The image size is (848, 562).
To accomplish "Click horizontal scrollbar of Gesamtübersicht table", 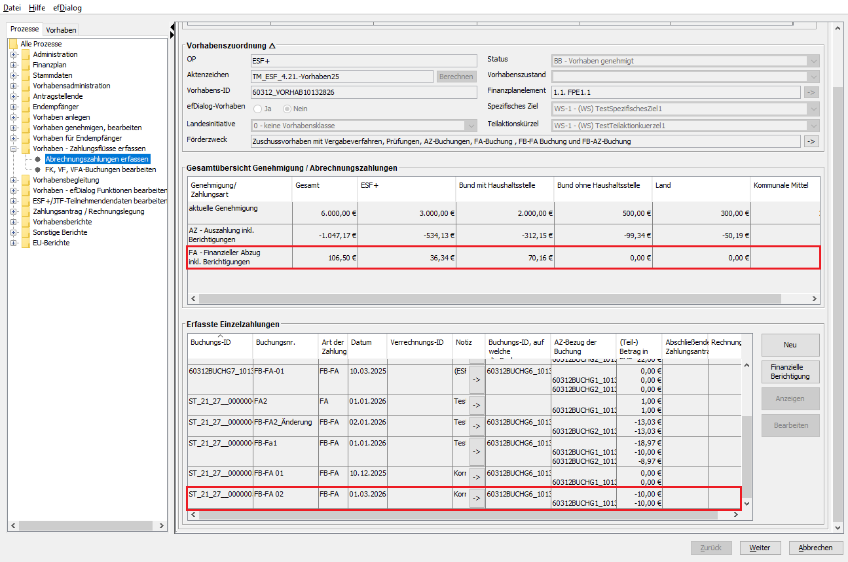I will point(490,298).
